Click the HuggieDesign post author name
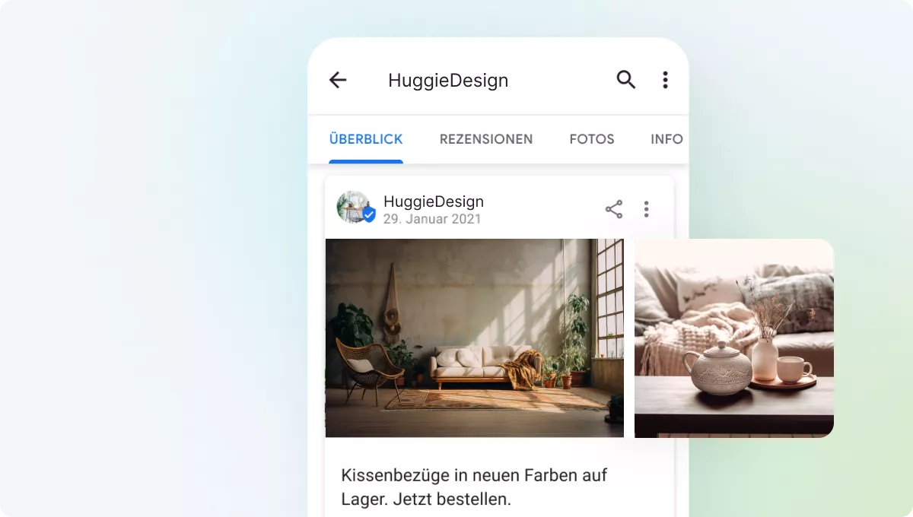This screenshot has height=517, width=913. click(x=434, y=201)
